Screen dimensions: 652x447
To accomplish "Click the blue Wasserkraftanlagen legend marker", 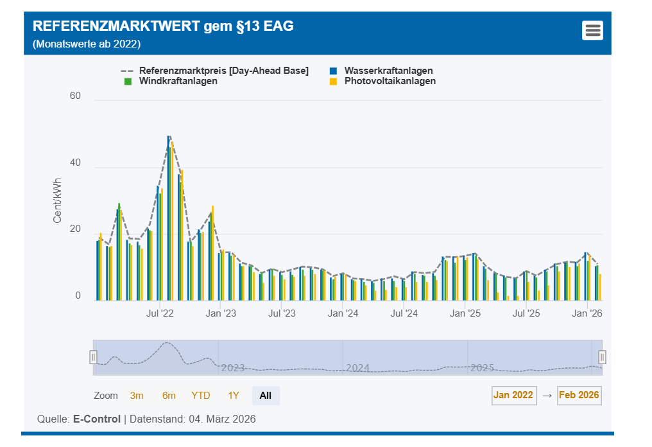I will click(x=333, y=71).
